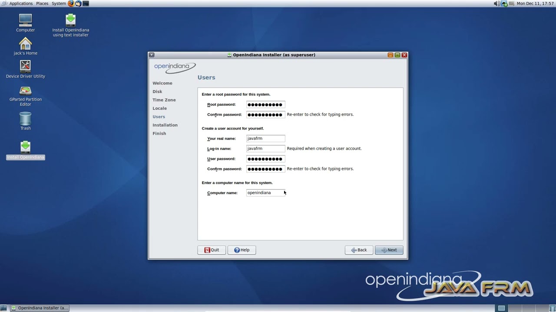Click Users step in sidebar

tap(159, 117)
